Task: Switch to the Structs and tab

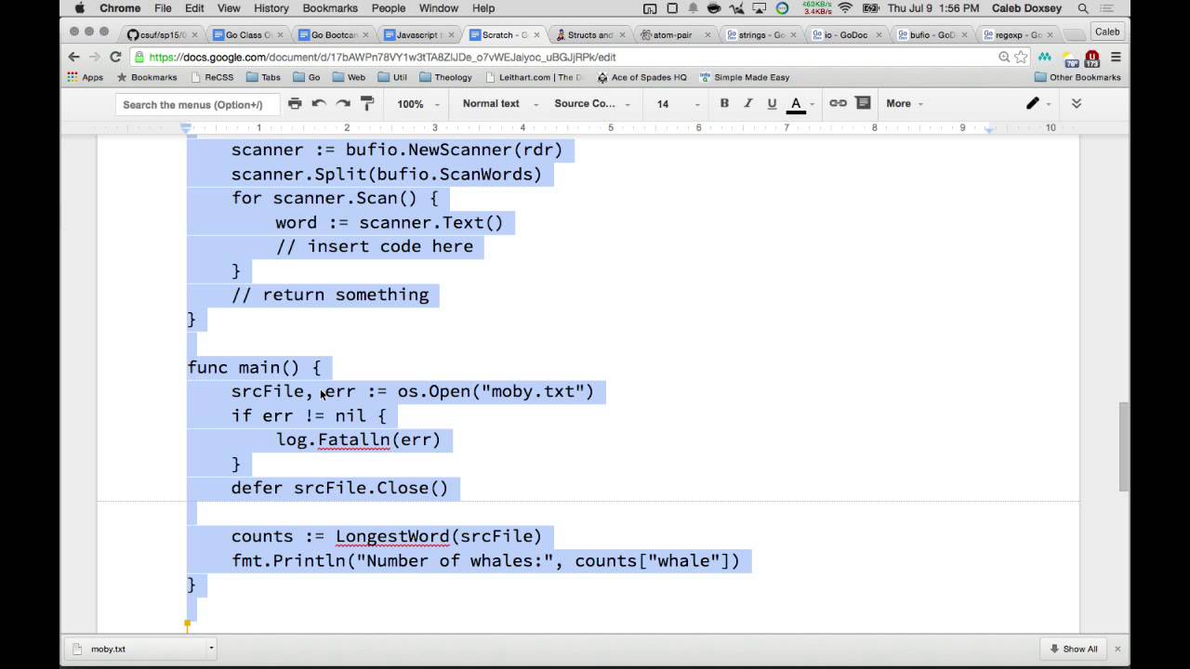Action: click(591, 34)
